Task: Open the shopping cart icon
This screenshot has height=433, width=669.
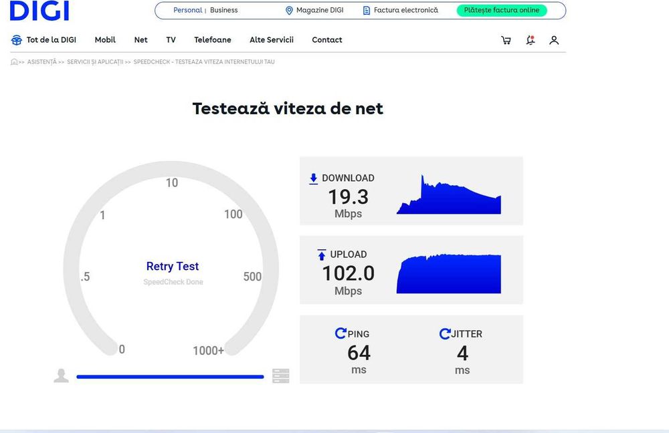Action: 506,40
